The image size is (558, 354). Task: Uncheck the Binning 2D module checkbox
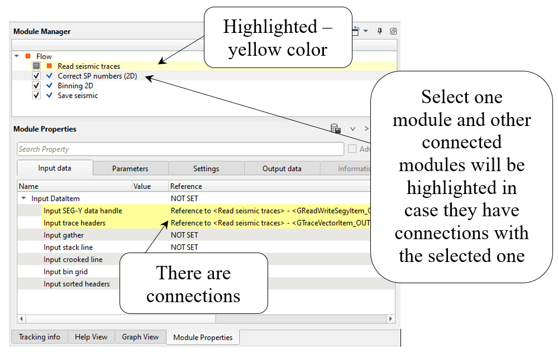(37, 86)
